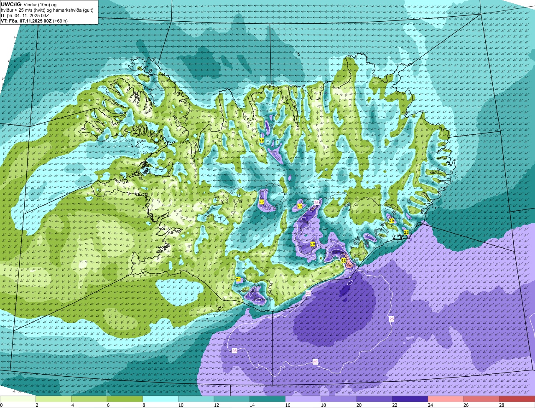The height and width of the screenshot is (408, 535).
Task: Click the red legend swatch above 28
Action: pyautogui.click(x=517, y=399)
